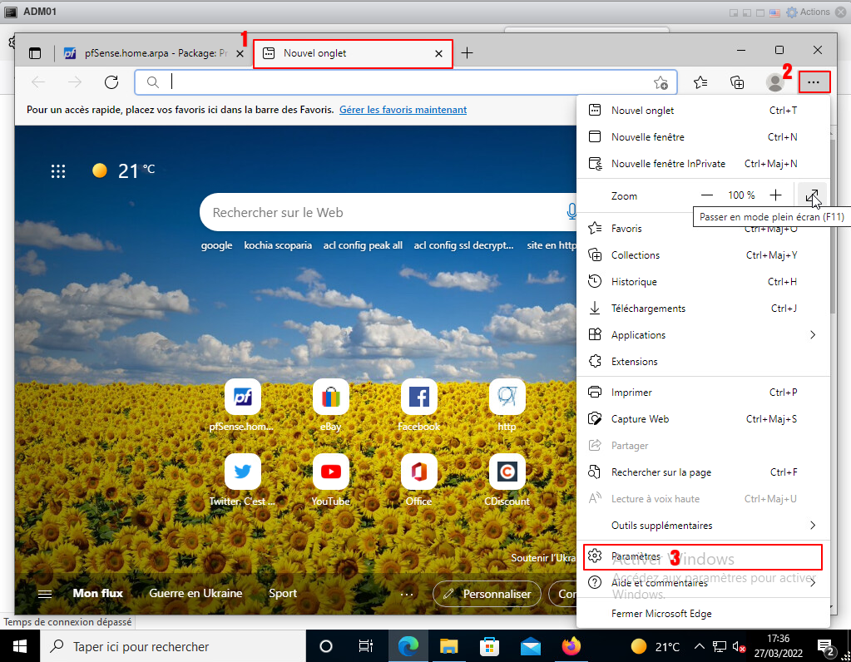Open the Favorites star toolbar icon

(x=700, y=82)
